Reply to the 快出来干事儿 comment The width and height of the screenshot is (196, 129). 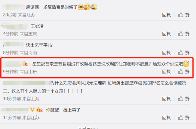tap(166, 53)
